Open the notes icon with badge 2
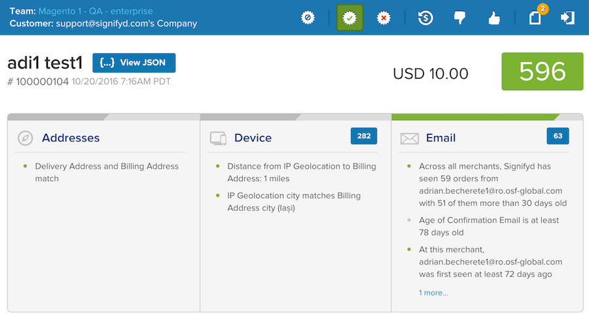This screenshot has width=589, height=319. (535, 18)
